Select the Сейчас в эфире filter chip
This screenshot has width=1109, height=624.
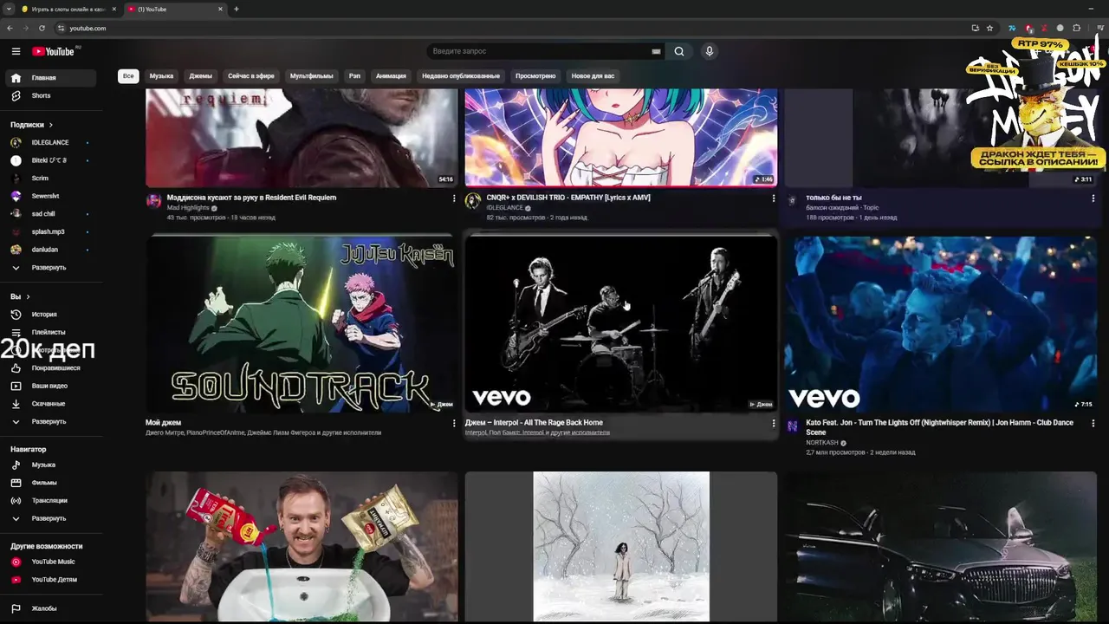coord(251,76)
